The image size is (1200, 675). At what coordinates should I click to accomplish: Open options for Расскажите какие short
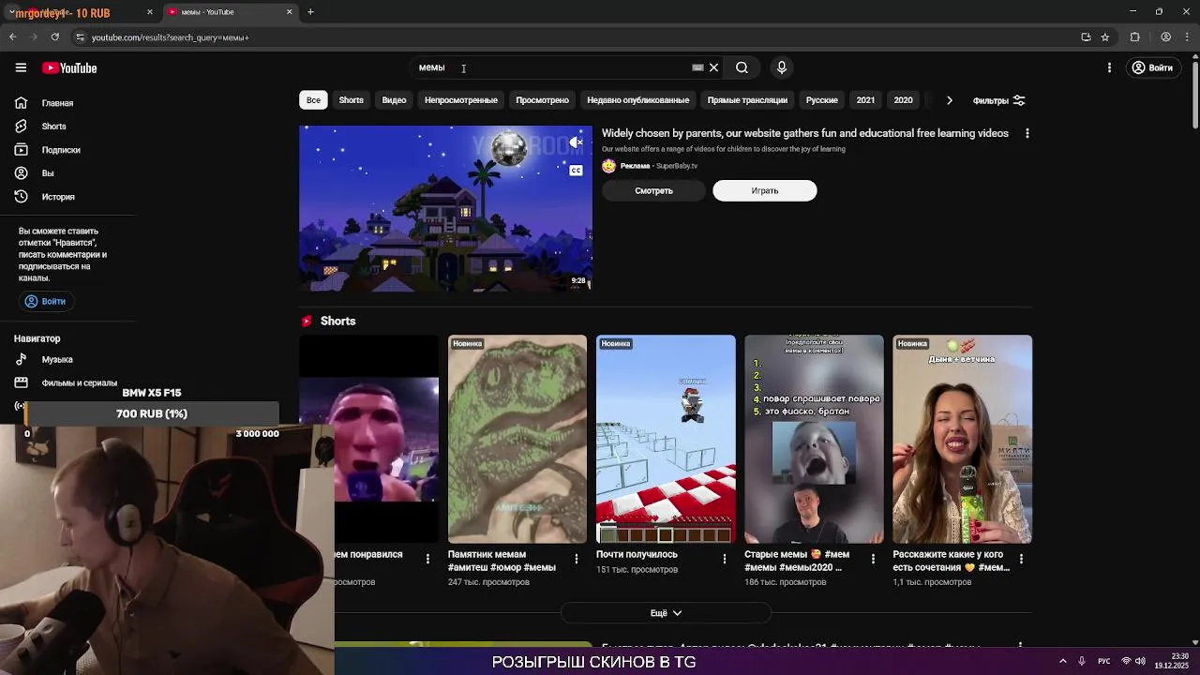1021,559
